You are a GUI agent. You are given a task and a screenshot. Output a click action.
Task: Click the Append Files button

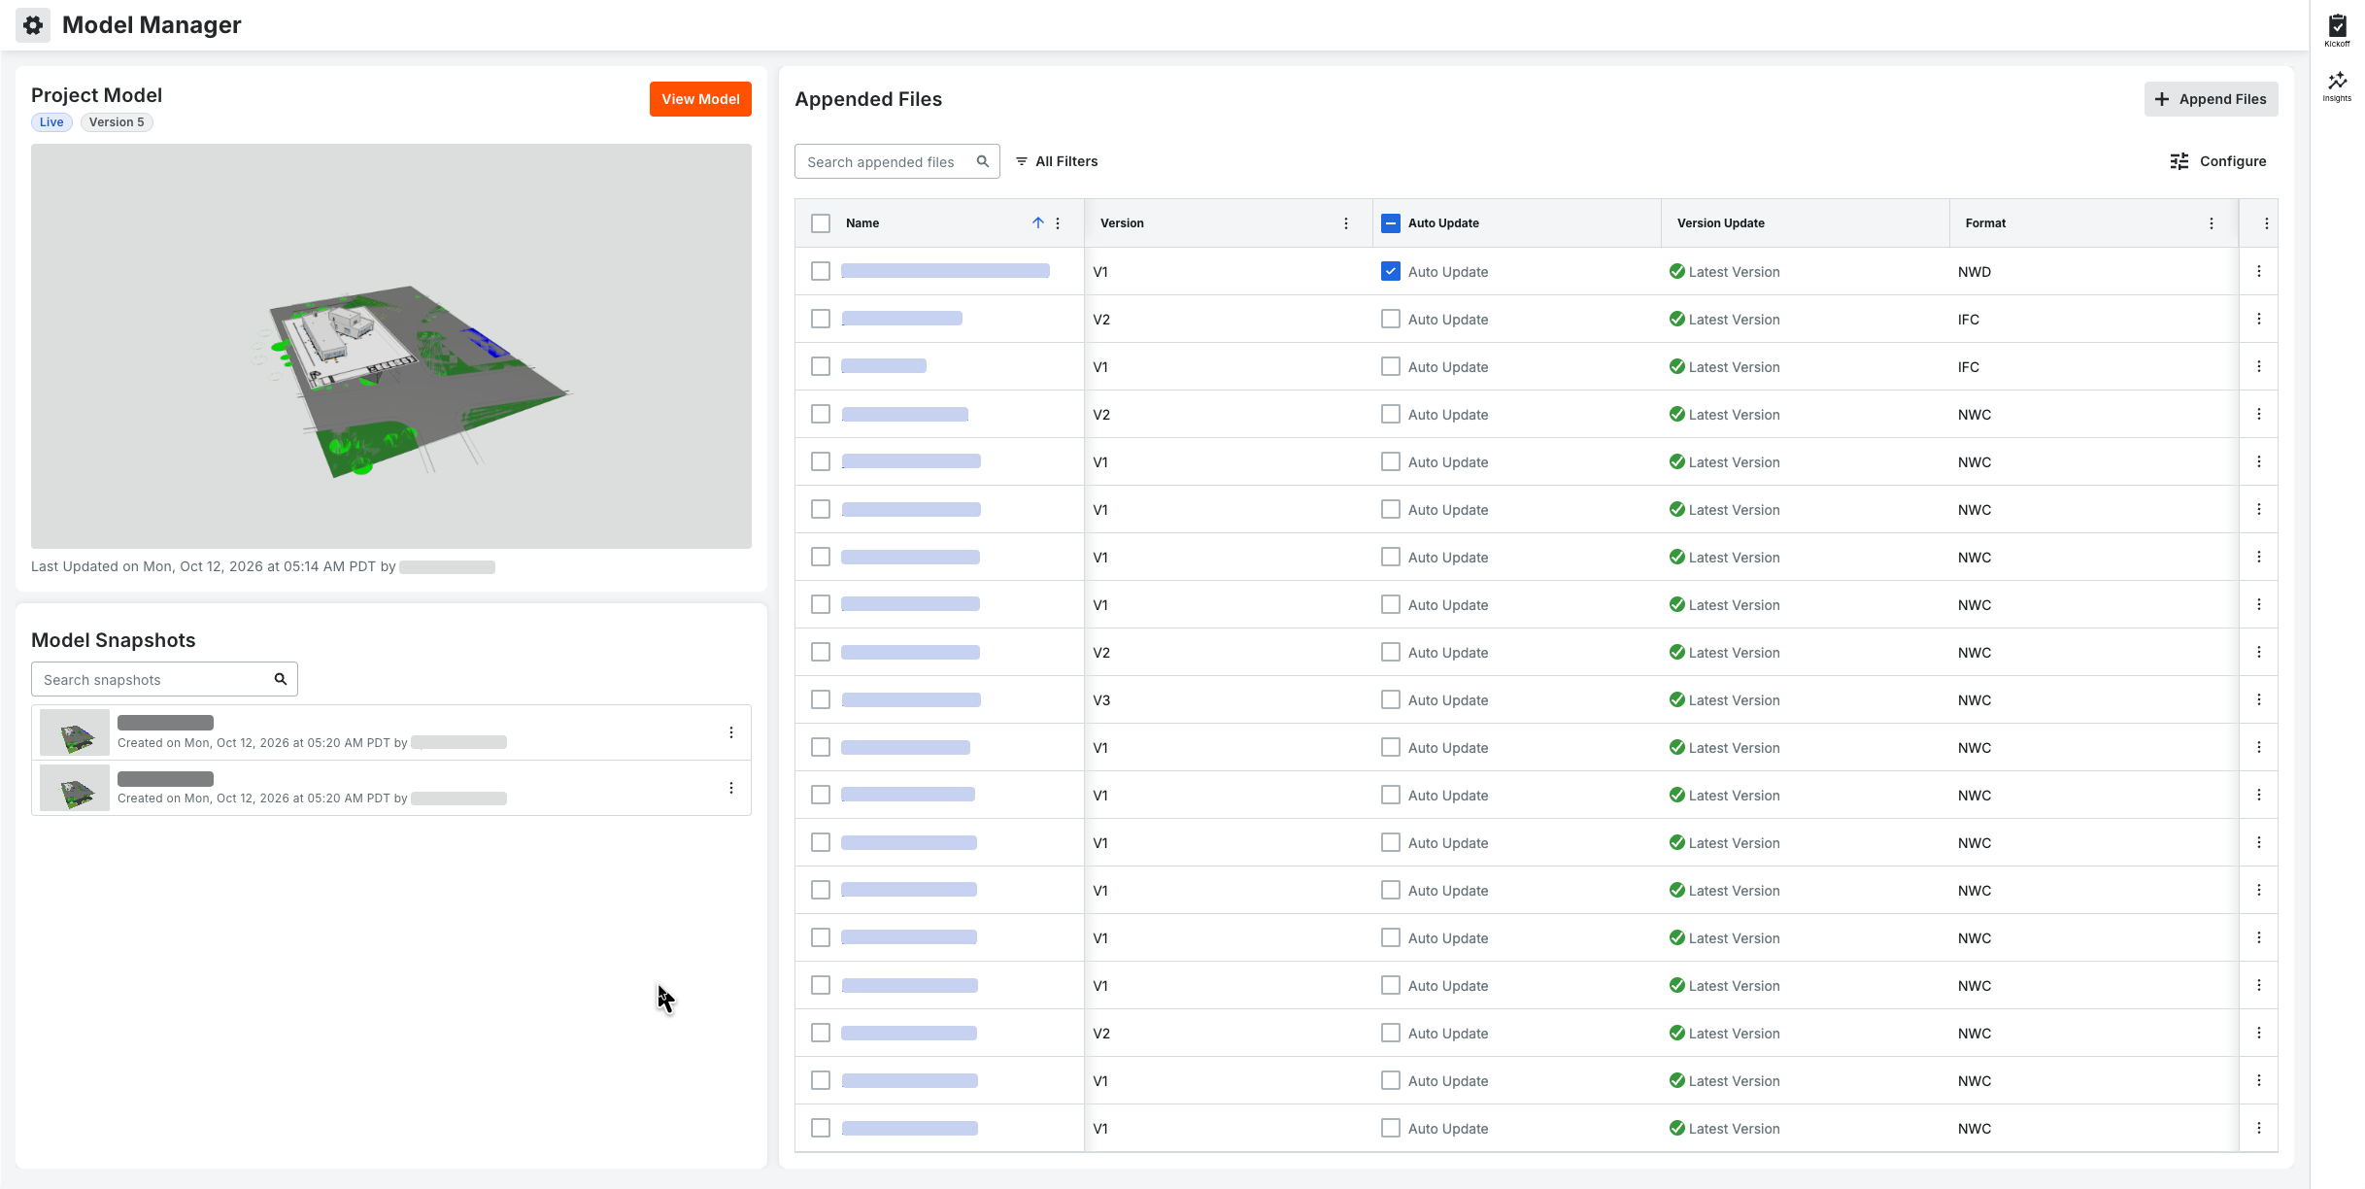point(2211,99)
